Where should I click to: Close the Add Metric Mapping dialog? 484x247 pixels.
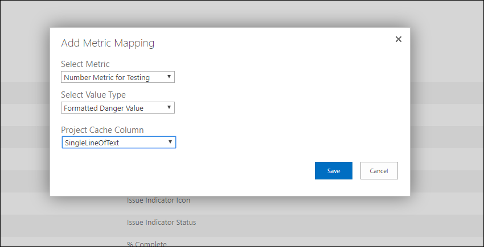coord(399,39)
